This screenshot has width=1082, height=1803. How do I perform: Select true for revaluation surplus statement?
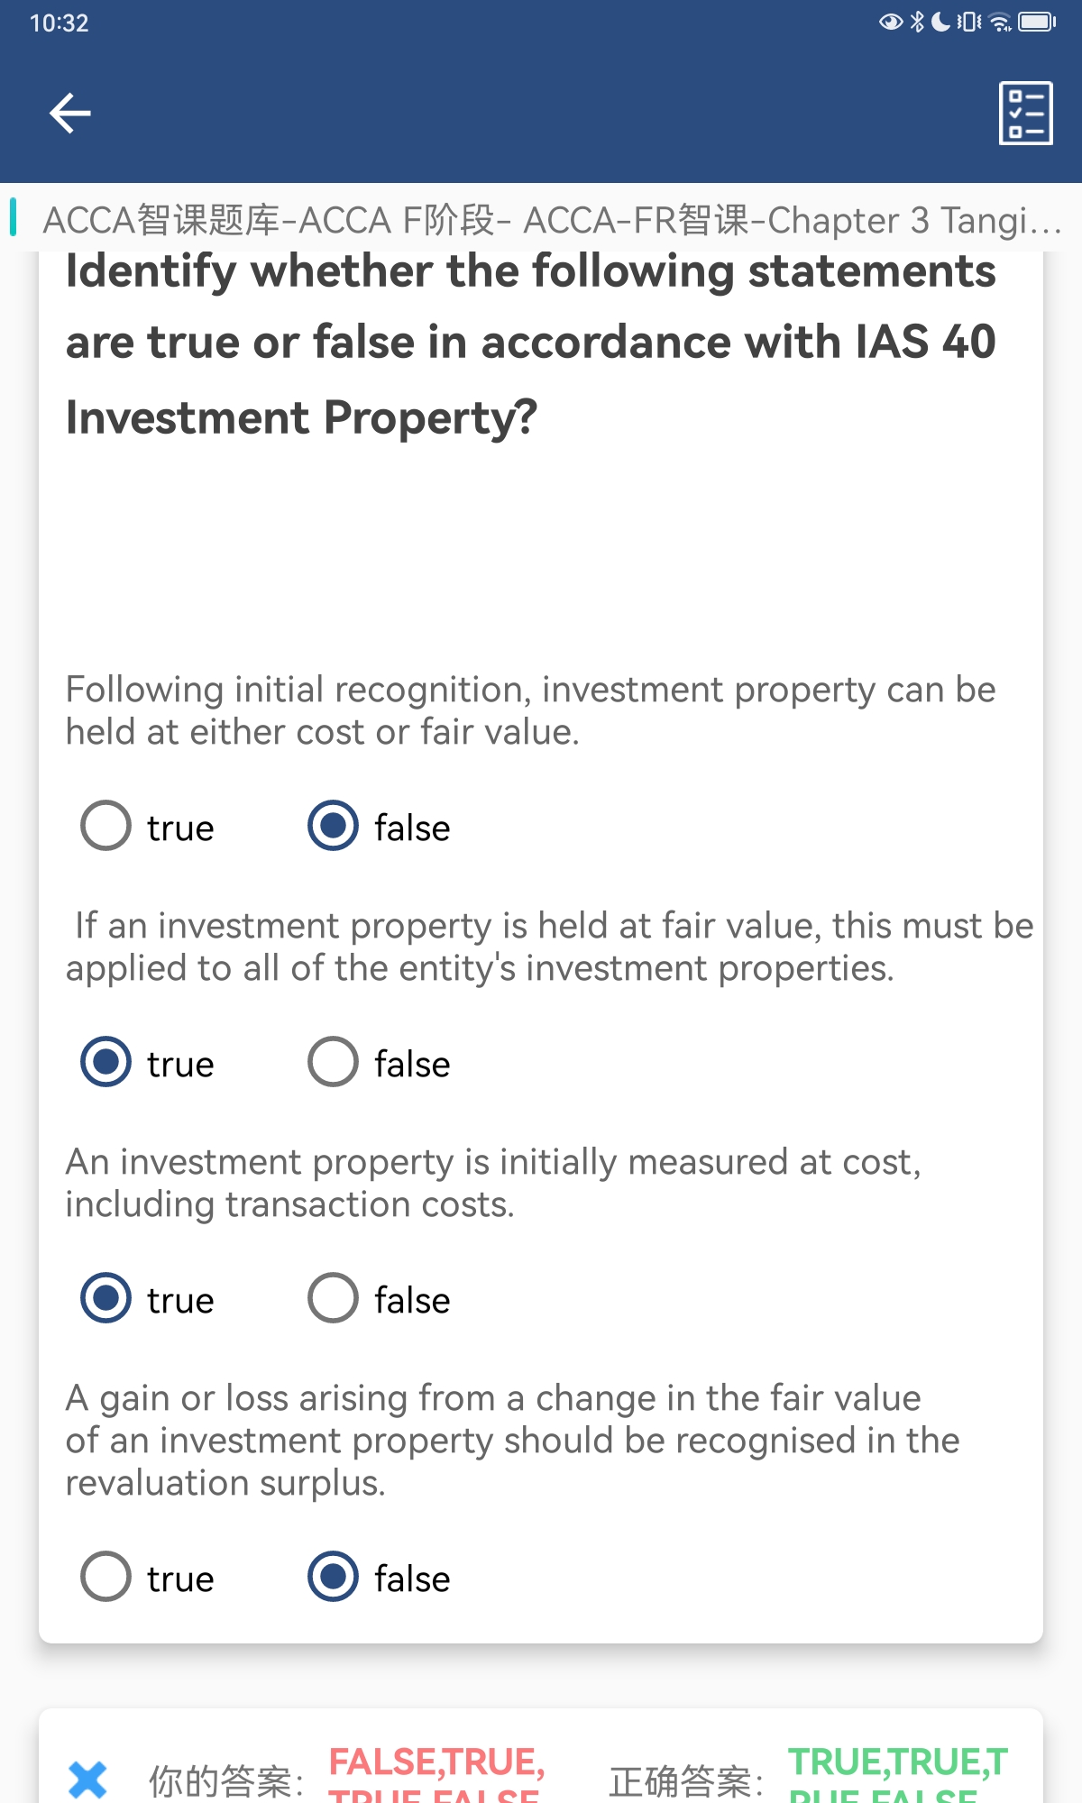tap(148, 1577)
